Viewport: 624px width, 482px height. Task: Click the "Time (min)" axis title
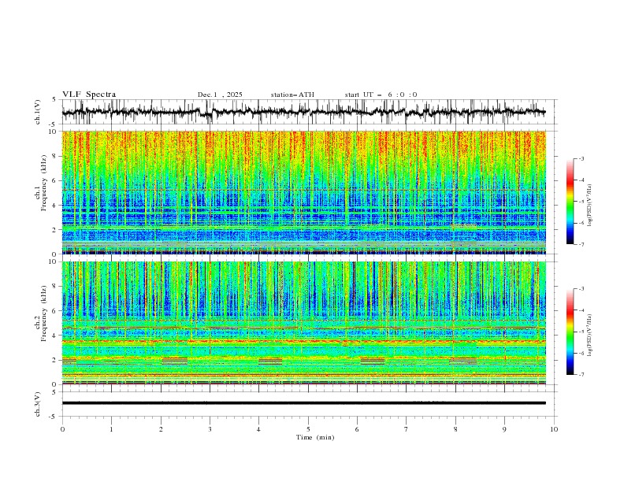(315, 437)
